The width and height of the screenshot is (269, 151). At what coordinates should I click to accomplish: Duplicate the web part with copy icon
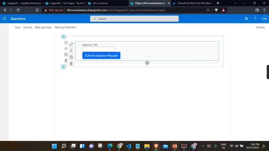point(71,57)
